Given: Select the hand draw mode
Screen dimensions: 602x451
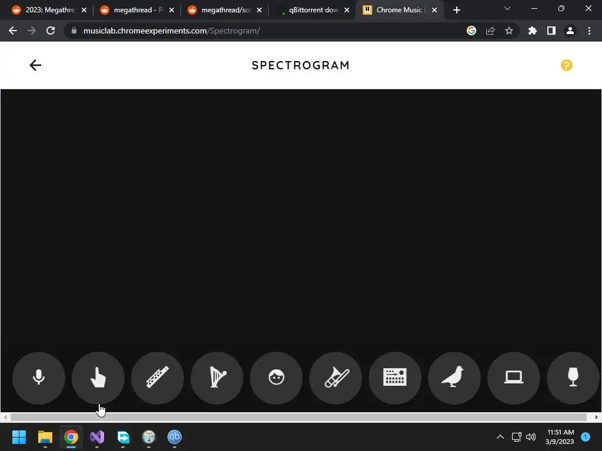Looking at the screenshot, I should point(98,378).
